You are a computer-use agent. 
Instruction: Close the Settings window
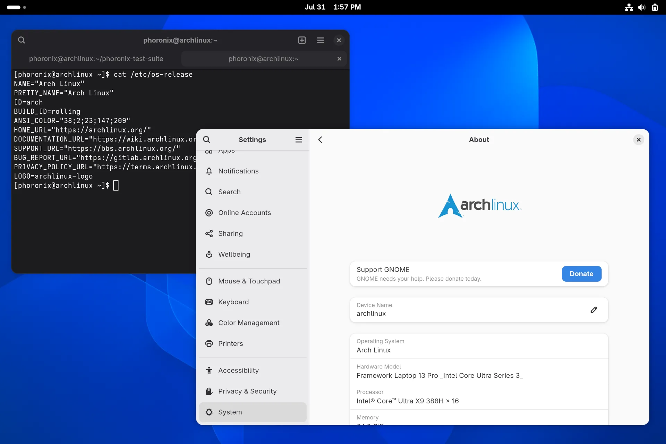coord(639,139)
